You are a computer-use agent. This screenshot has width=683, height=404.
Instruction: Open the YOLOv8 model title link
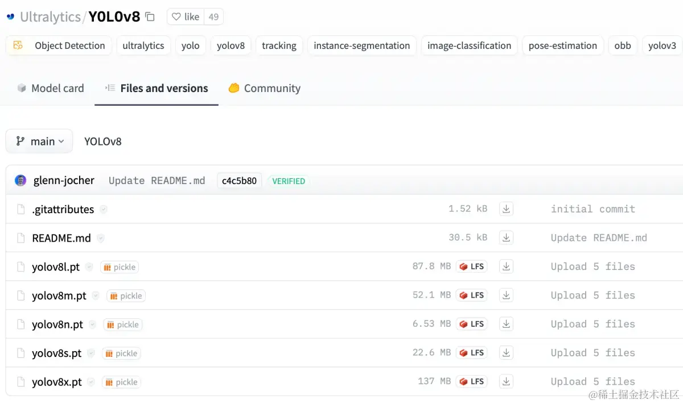pyautogui.click(x=114, y=17)
